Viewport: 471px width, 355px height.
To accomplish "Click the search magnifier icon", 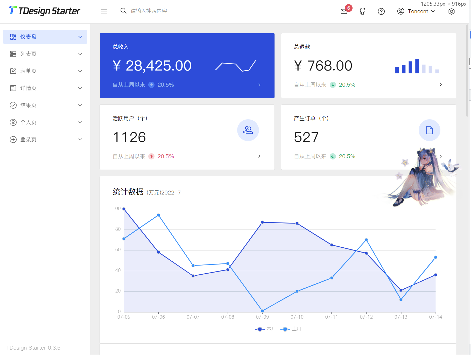I will (123, 11).
